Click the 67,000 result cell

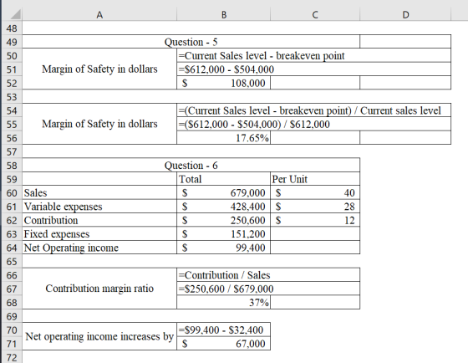[x=224, y=344]
